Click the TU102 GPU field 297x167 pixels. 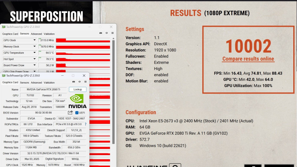point(30,95)
